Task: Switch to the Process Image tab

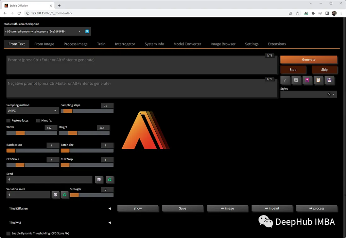Action: 76,44
